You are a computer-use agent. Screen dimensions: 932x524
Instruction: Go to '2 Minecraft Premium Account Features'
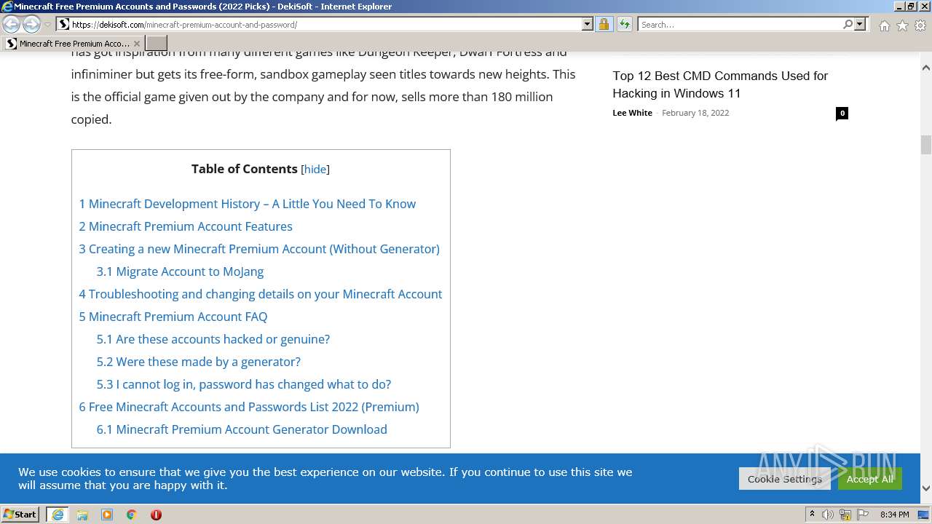point(186,226)
